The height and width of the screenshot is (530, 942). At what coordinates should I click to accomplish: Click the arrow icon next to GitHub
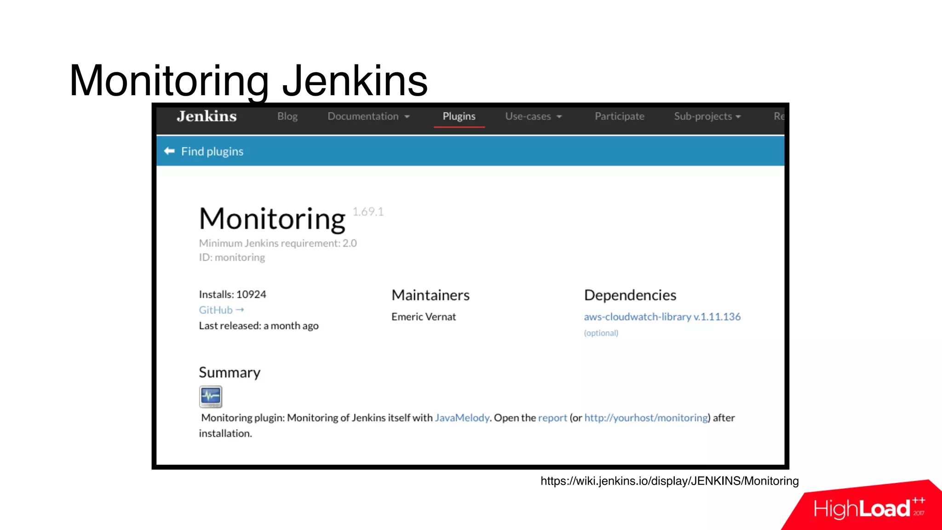point(240,310)
